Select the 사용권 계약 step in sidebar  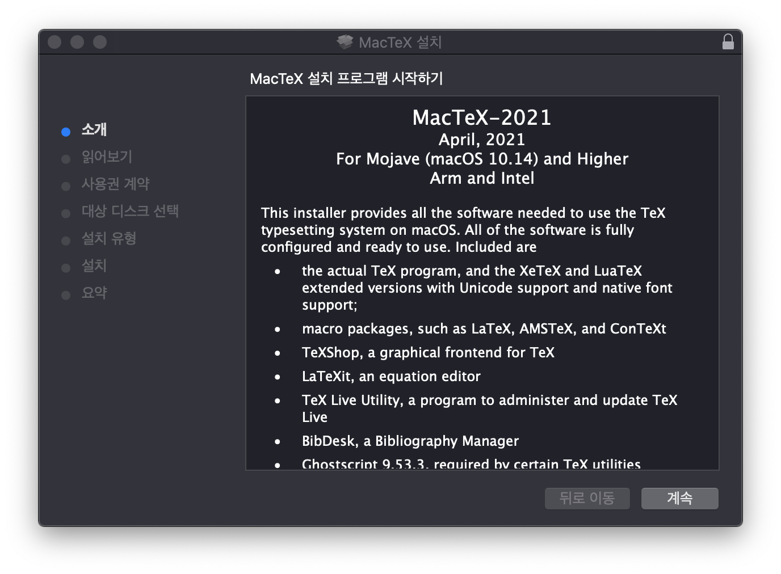(x=116, y=184)
